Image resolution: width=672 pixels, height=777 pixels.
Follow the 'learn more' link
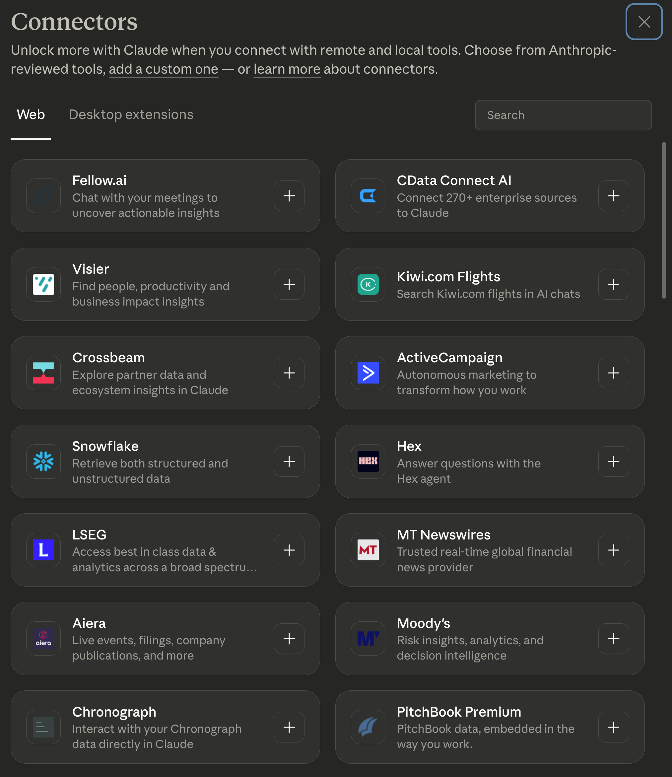click(x=287, y=69)
